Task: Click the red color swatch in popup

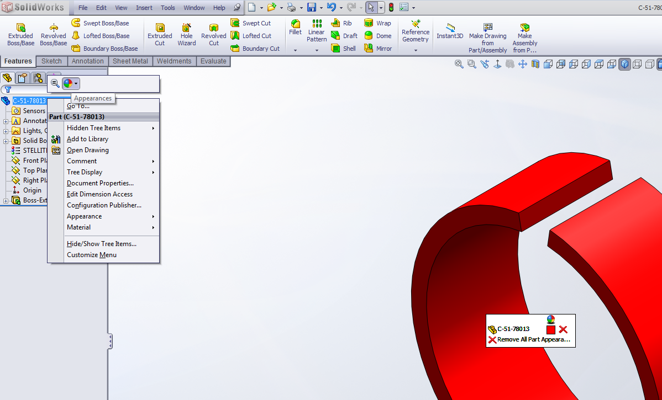Action: pyautogui.click(x=550, y=329)
